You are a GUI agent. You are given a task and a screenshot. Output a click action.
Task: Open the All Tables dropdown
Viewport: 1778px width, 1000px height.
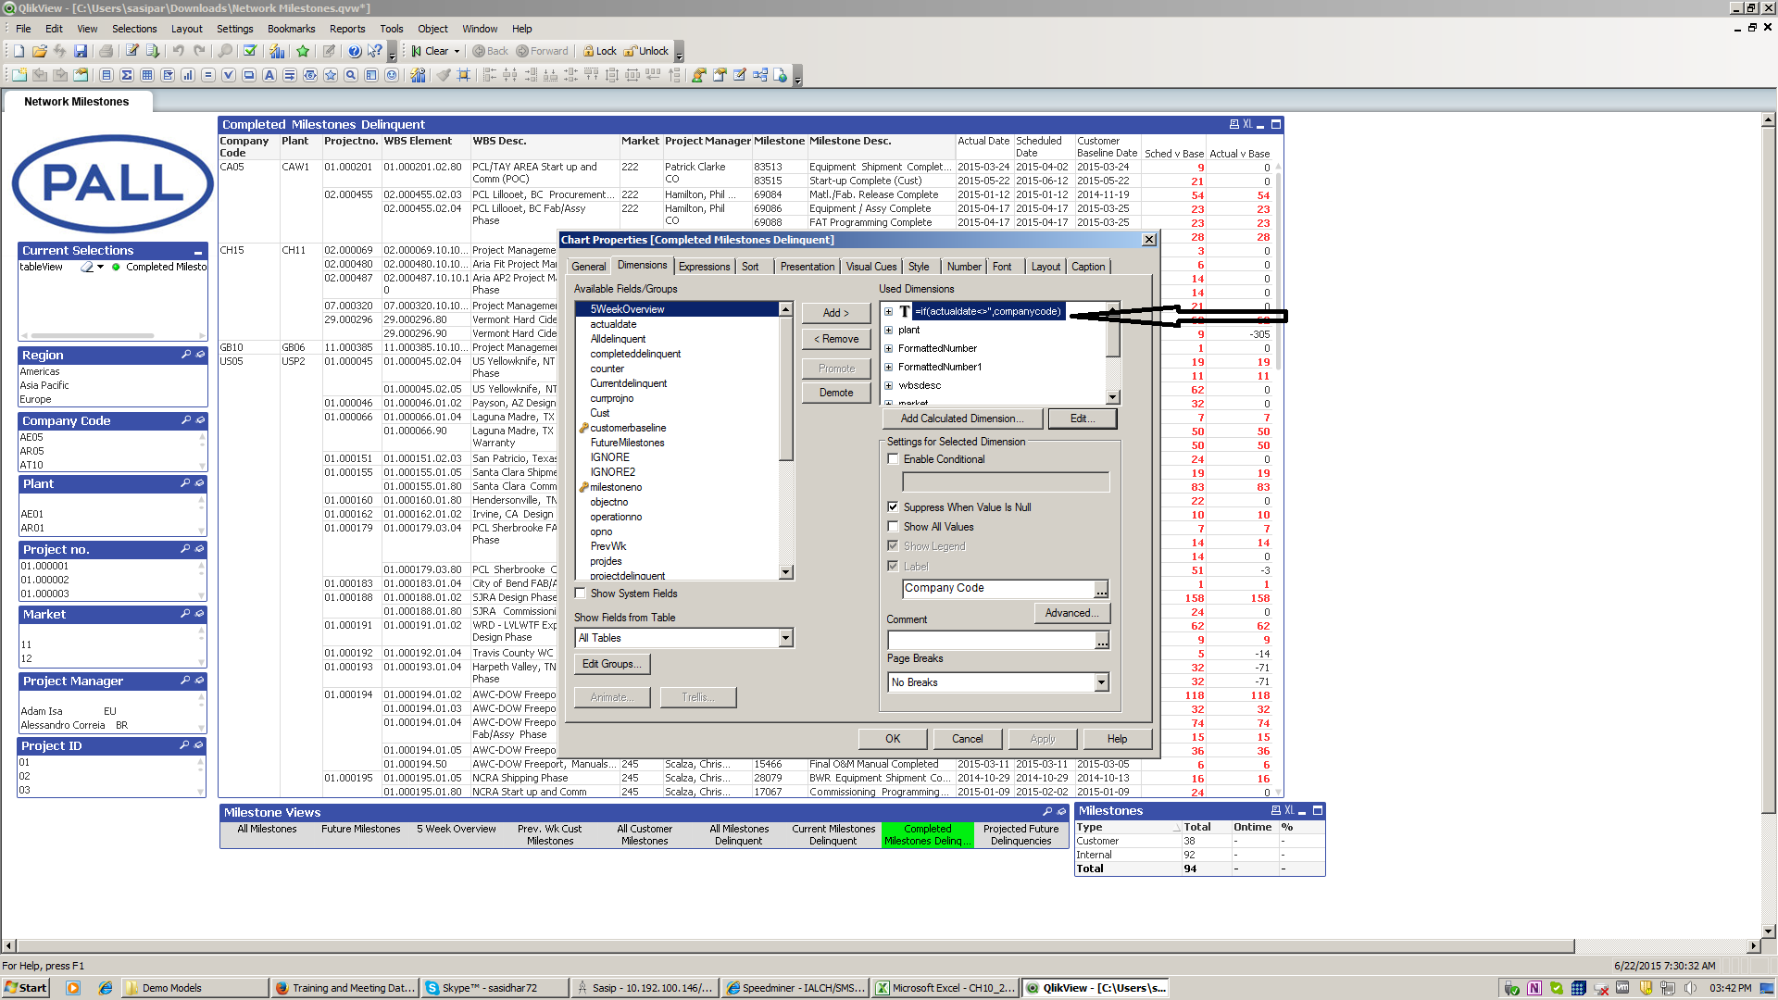(x=785, y=638)
